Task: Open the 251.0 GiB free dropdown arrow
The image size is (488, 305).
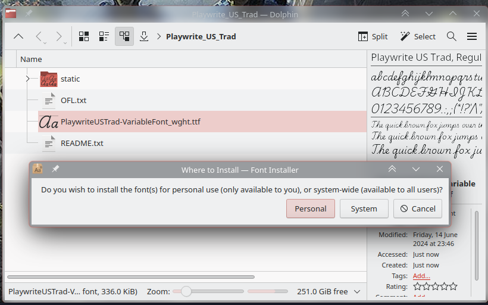Action: [357, 292]
